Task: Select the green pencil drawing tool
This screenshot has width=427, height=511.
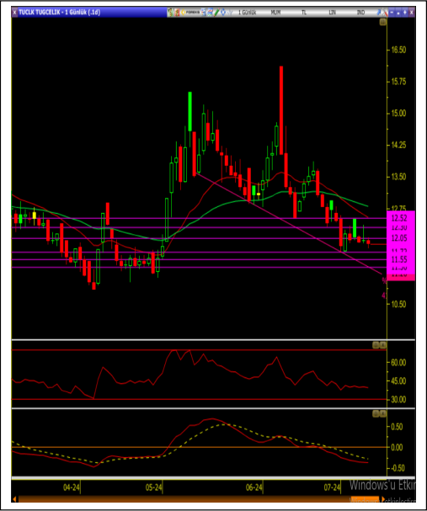Action: [x=216, y=13]
